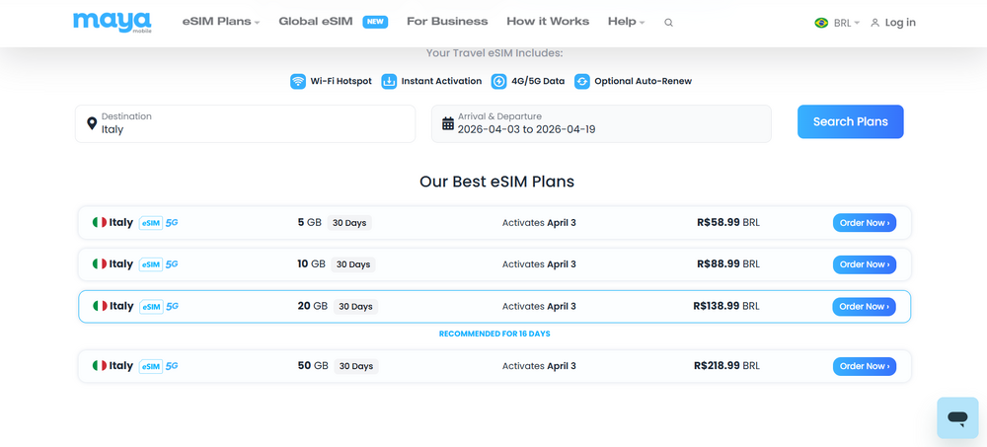Order the 5 GB Italy plan
Viewport: 987px width, 447px height.
pyautogui.click(x=864, y=223)
